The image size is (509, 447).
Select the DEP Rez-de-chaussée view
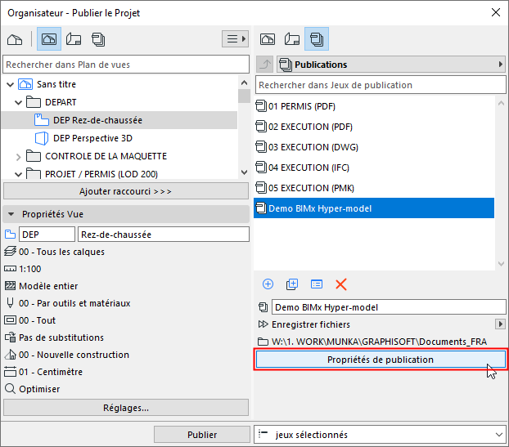pos(119,120)
